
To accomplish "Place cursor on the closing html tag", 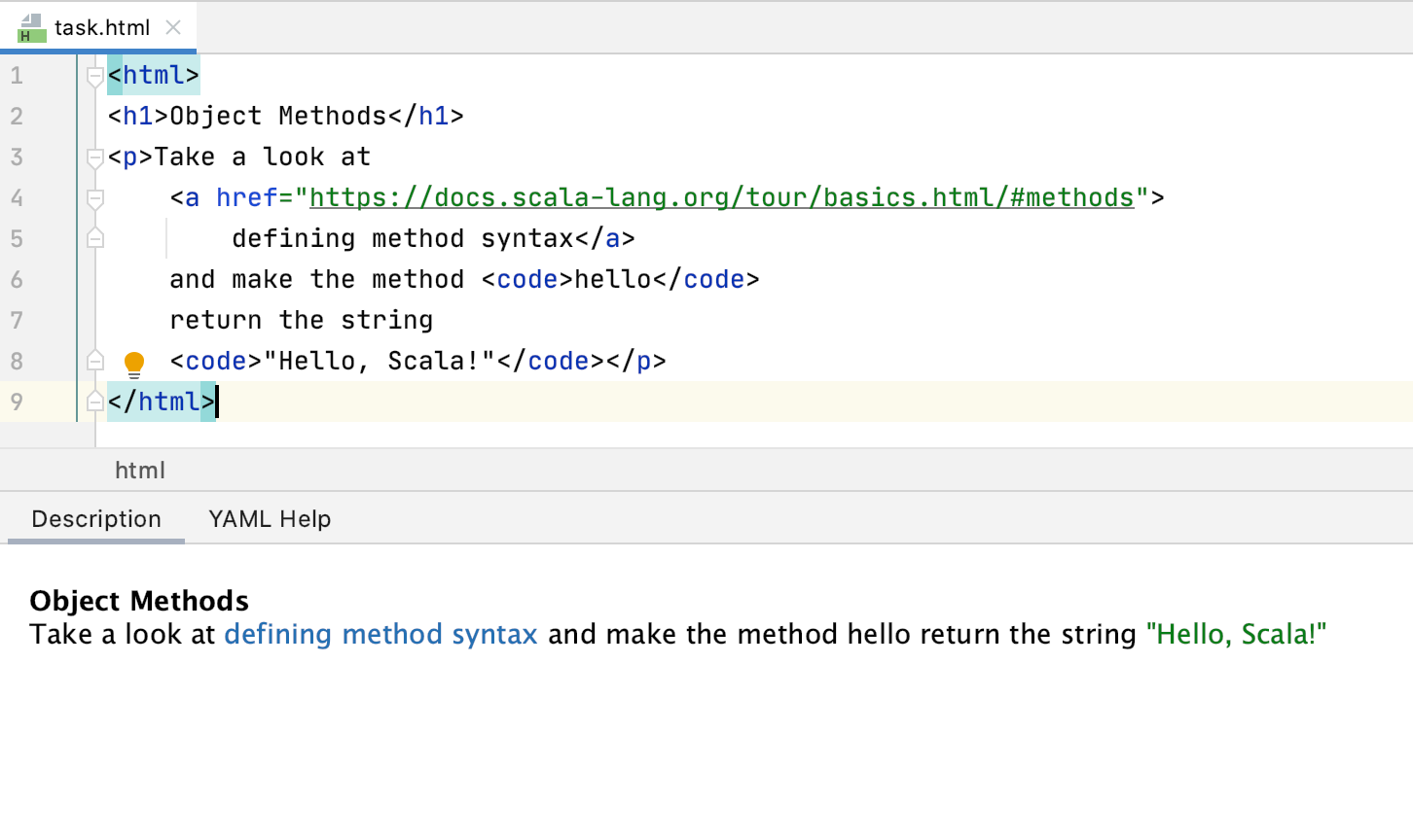I will [x=162, y=402].
